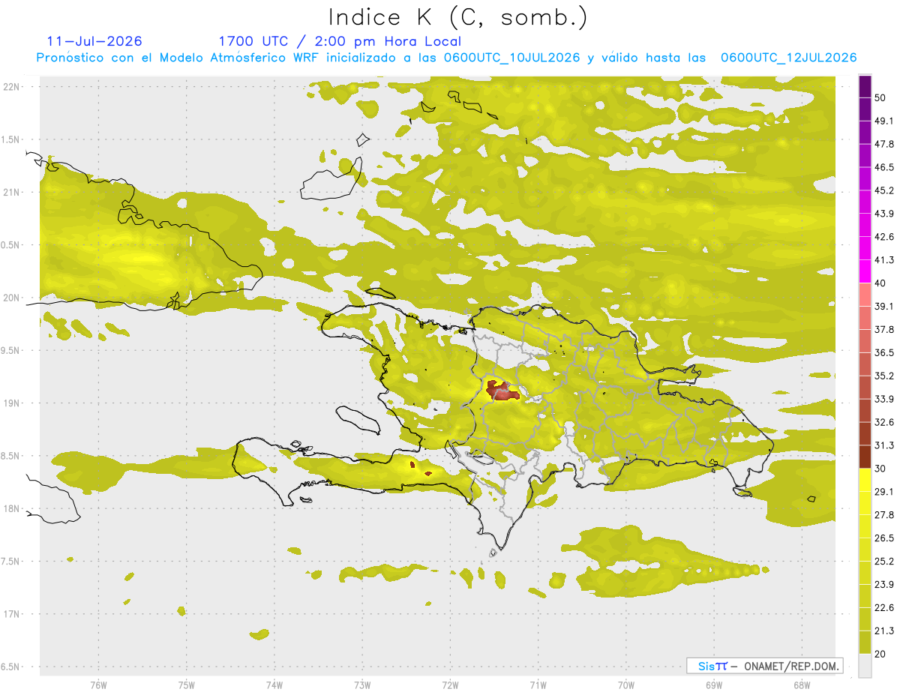The image size is (900, 695).
Task: Click the "50" colorbar value
Action: click(x=881, y=98)
